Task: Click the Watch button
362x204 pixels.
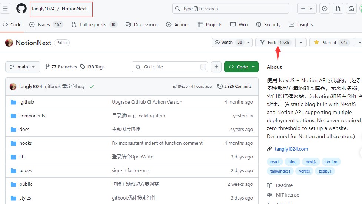Action: click(229, 43)
